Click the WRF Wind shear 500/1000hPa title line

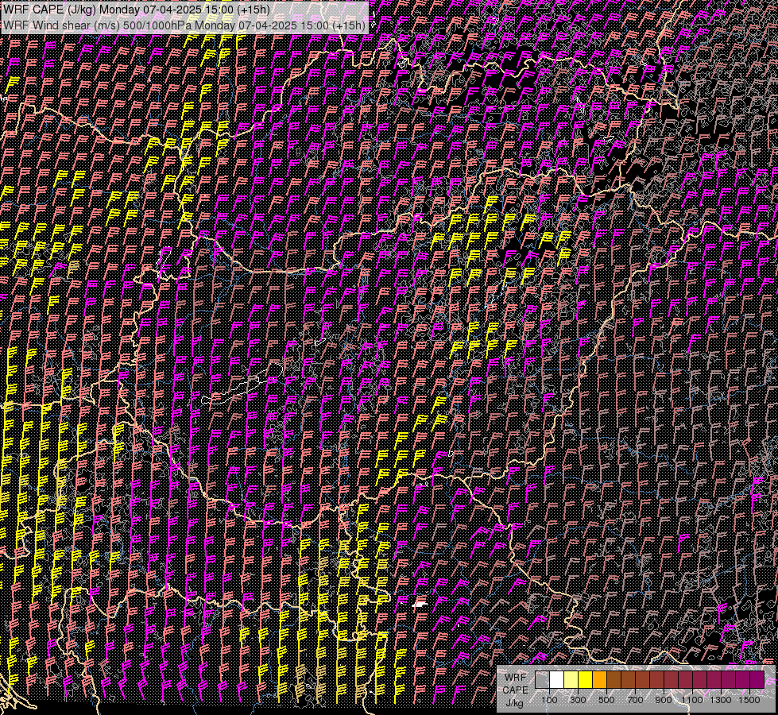[x=184, y=25]
